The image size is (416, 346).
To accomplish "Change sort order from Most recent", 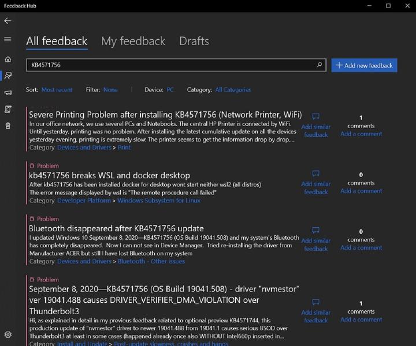I will tap(57, 89).
